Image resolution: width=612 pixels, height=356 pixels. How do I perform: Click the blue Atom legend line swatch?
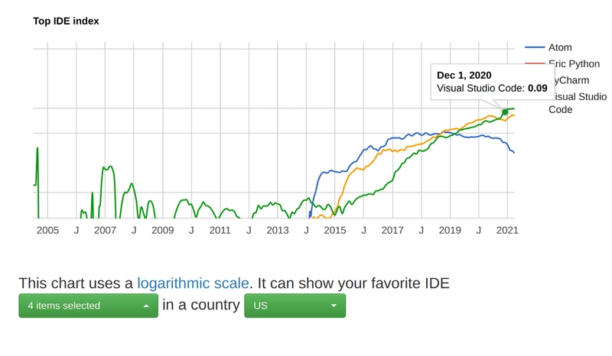pyautogui.click(x=535, y=47)
